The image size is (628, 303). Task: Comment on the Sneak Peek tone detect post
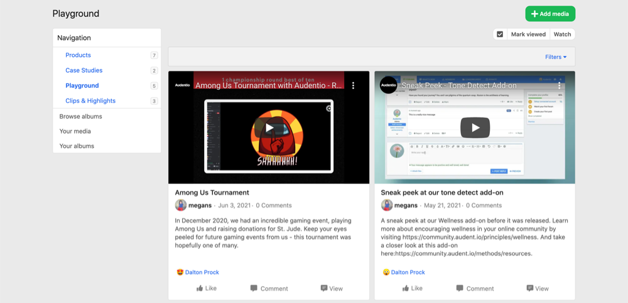pyautogui.click(x=475, y=289)
